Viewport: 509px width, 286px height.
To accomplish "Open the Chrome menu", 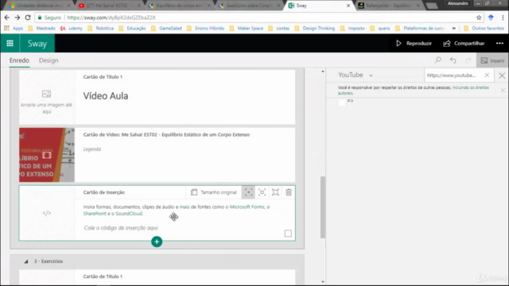I will 503,17.
